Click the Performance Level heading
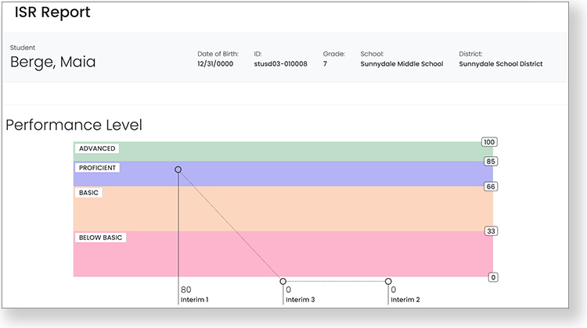Screen dimensions: 587x328 pyautogui.click(x=74, y=125)
